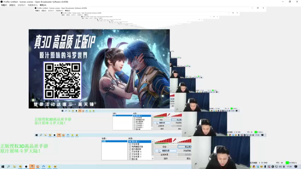Click the 编辑场景 button

(166, 151)
